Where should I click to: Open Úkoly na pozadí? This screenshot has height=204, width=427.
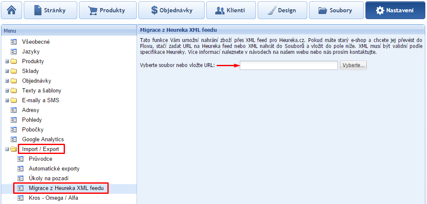coord(48,179)
